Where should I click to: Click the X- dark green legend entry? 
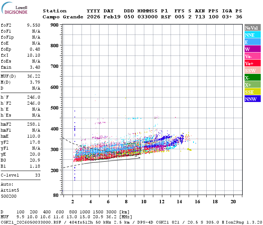(252, 78)
